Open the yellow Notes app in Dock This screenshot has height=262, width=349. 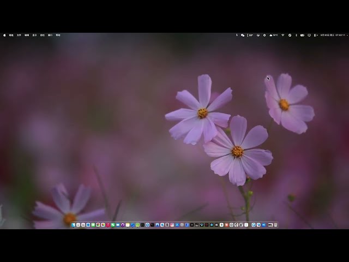click(x=128, y=225)
